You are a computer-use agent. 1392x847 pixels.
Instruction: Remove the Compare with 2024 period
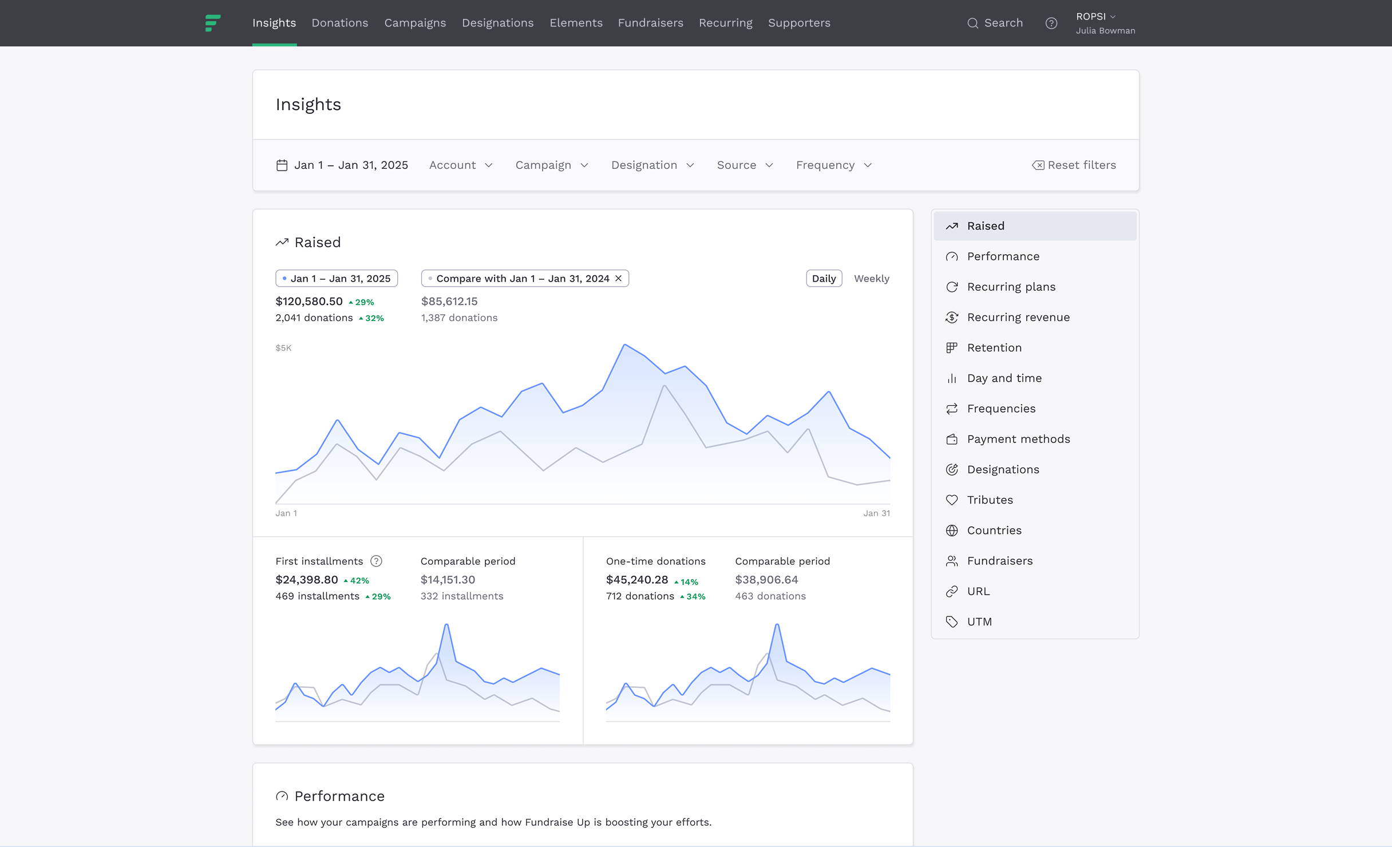pos(619,279)
